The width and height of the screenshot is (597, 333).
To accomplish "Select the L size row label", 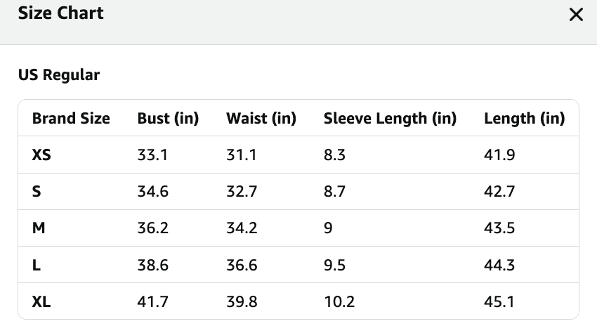I will pos(36,265).
